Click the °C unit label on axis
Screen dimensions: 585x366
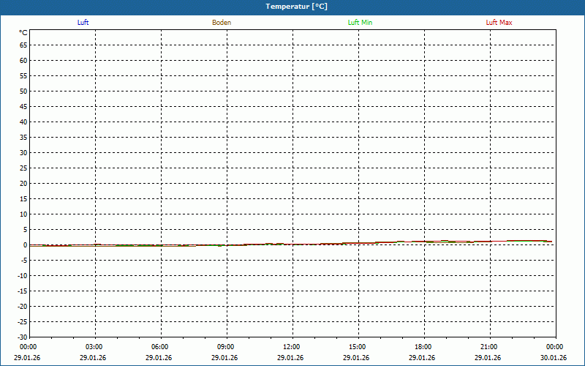(x=23, y=33)
